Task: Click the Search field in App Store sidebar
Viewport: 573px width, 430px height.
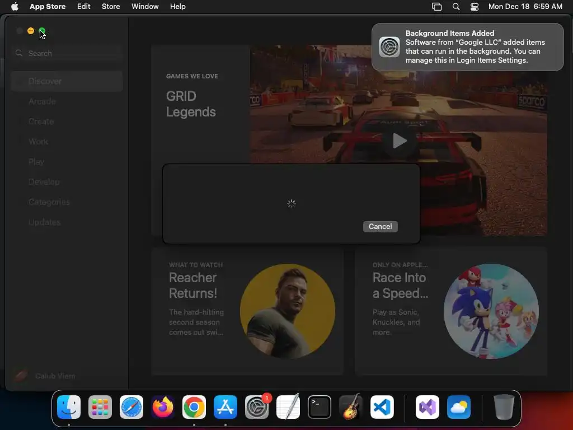Action: point(67,53)
